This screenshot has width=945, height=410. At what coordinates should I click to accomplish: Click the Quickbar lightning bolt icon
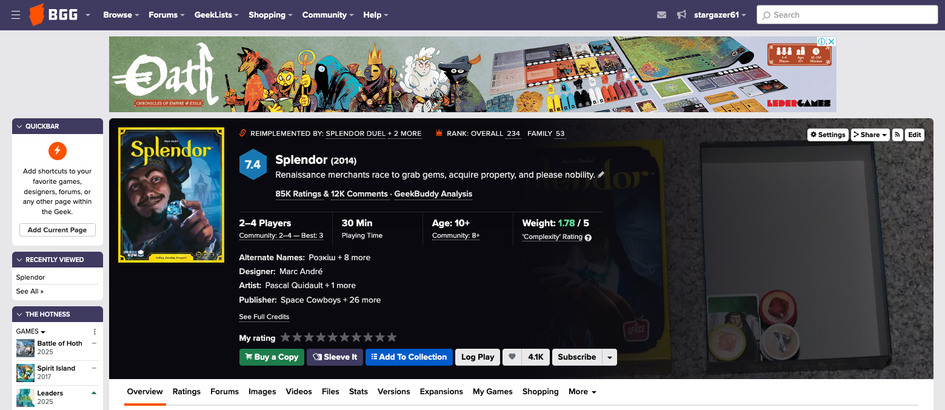58,150
